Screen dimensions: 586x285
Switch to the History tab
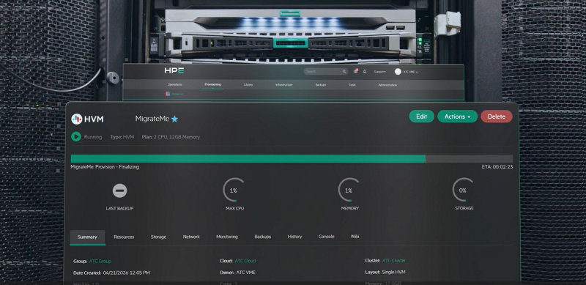coord(294,237)
